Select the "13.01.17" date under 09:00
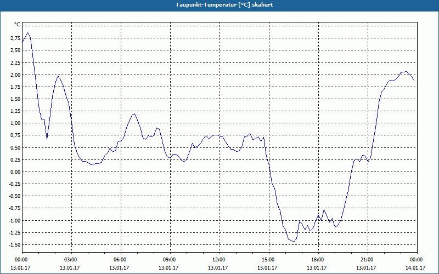The width and height of the screenshot is (439, 274). [x=168, y=268]
